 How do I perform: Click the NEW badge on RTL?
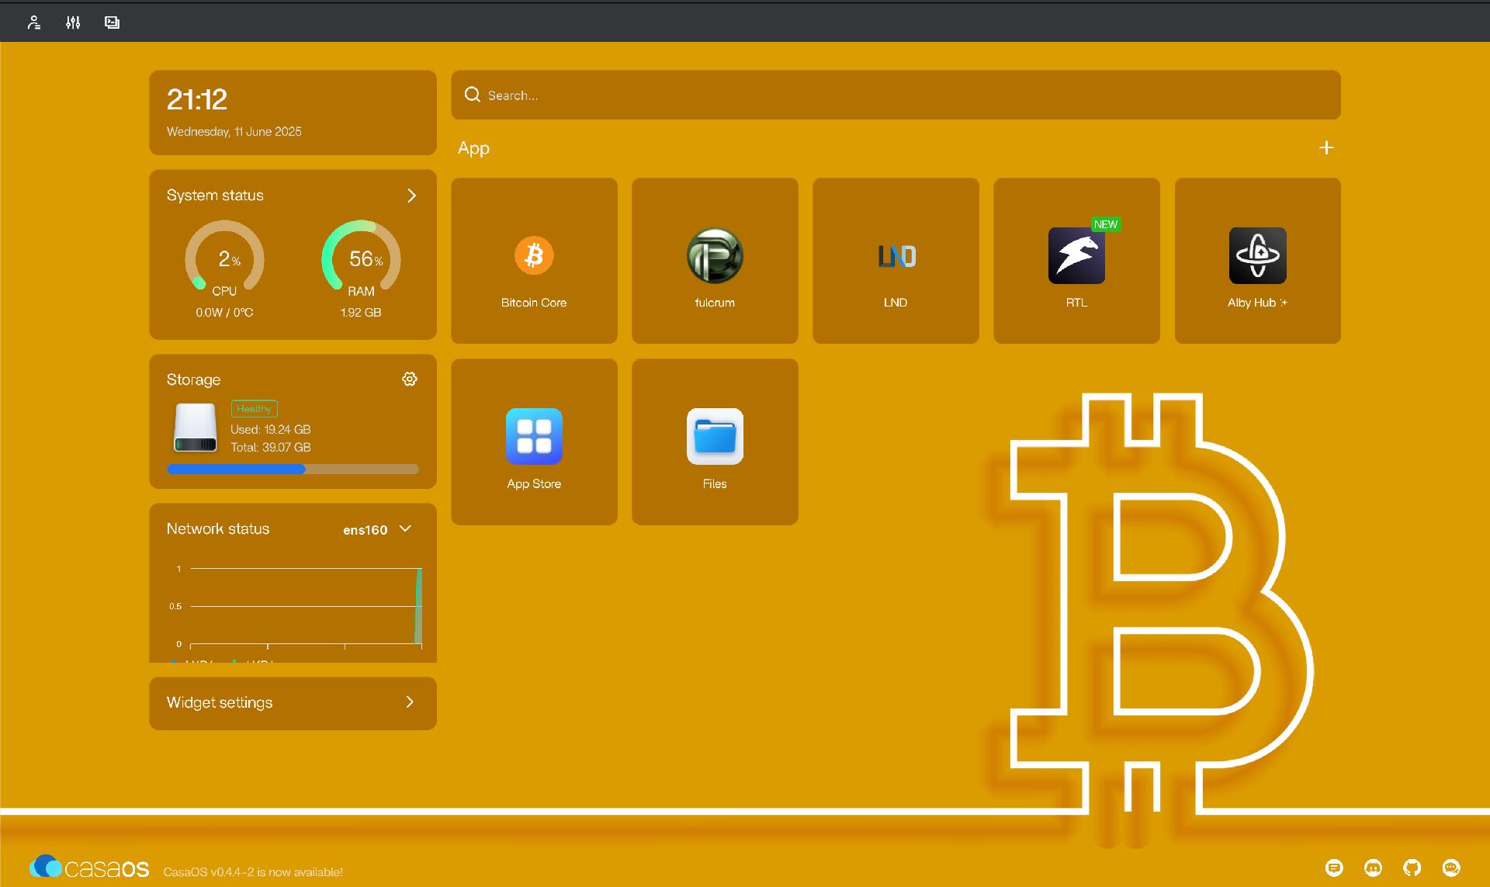(1106, 224)
